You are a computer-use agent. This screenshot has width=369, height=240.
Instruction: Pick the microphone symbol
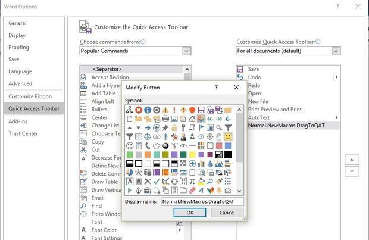[x=165, y=136]
